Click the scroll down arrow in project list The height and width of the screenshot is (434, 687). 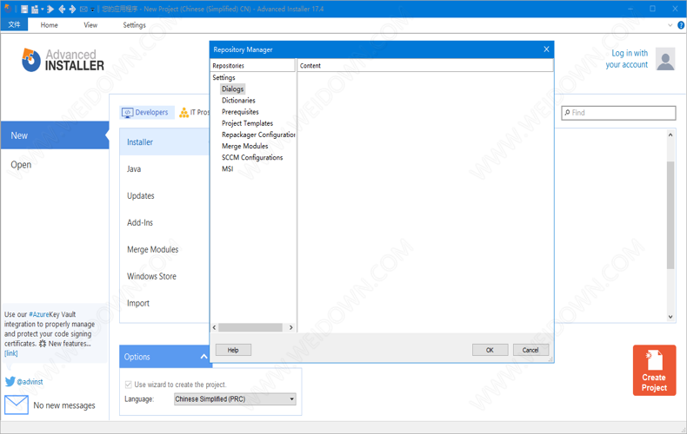point(670,317)
